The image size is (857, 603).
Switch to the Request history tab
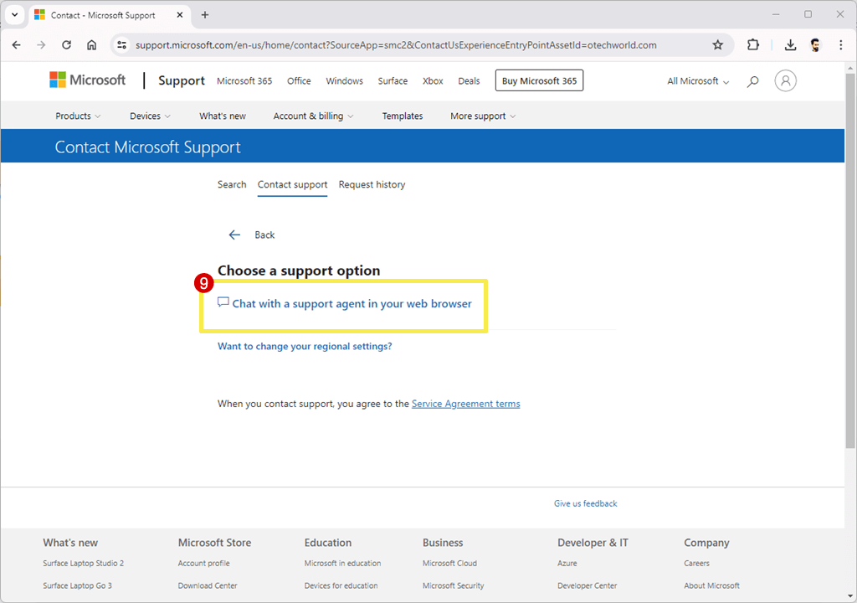point(372,184)
